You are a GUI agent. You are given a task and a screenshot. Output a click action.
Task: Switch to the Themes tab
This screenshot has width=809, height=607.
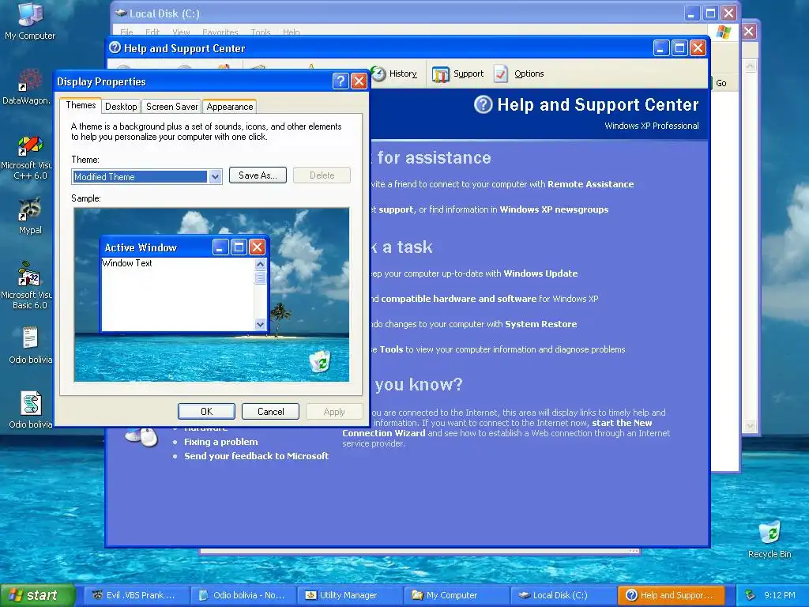pyautogui.click(x=81, y=105)
